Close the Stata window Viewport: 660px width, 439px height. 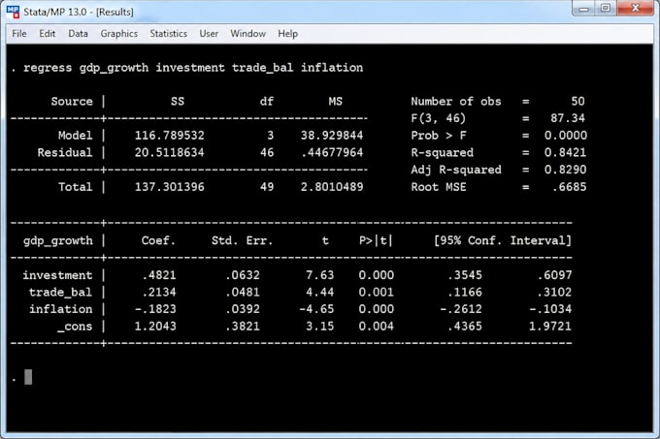click(x=636, y=9)
